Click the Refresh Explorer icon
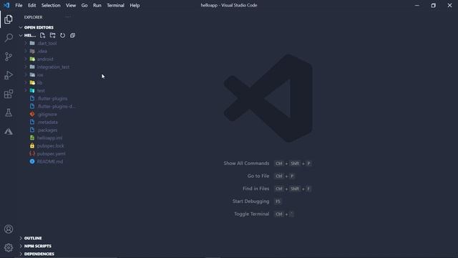Image resolution: width=458 pixels, height=258 pixels. coord(62,35)
